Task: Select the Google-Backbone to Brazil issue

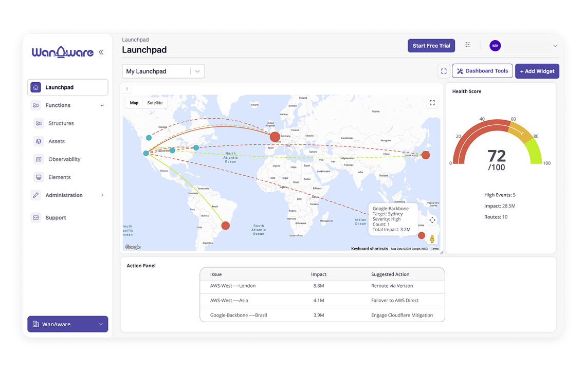Action: coord(322,315)
